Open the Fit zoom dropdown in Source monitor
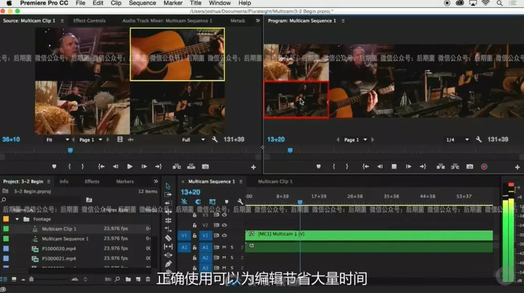The image size is (524, 293). 57,140
